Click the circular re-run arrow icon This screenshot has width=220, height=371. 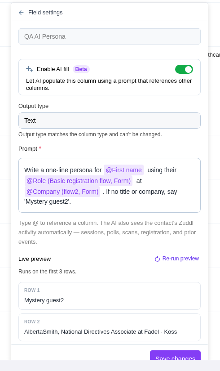coord(157,259)
